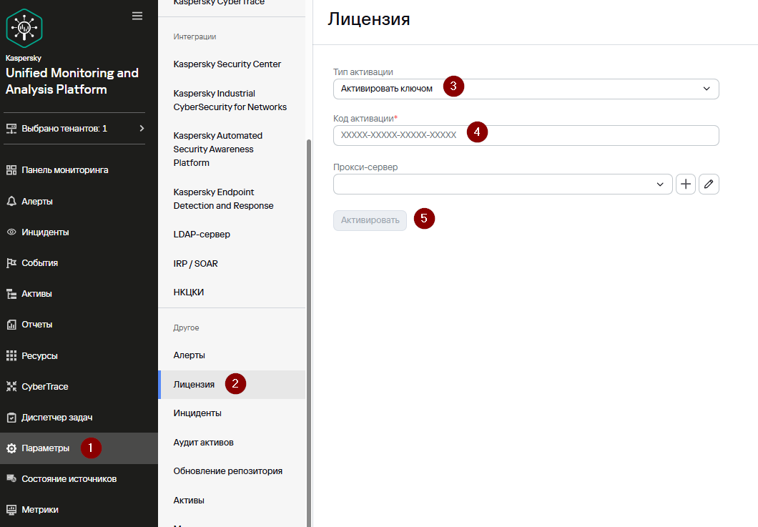This screenshot has width=758, height=527.
Task: Expand the selected tenants chevron arrow
Action: click(142, 128)
